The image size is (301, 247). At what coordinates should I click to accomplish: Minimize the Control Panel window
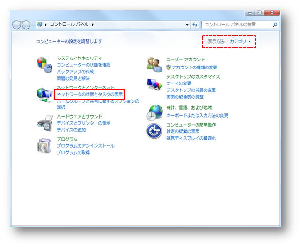pos(250,13)
